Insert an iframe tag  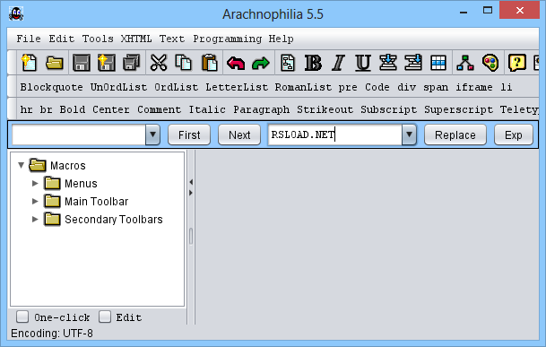474,87
